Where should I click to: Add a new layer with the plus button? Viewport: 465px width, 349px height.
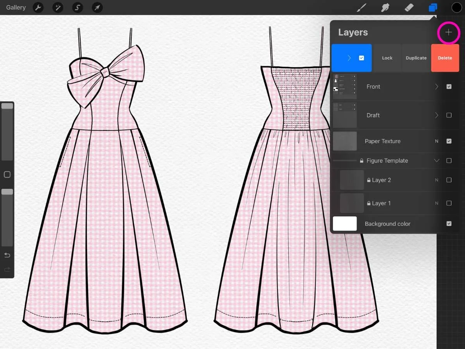coord(448,33)
